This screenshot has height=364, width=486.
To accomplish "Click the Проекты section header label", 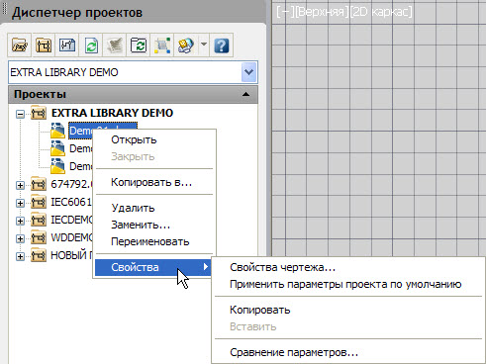I will pyautogui.click(x=40, y=94).
